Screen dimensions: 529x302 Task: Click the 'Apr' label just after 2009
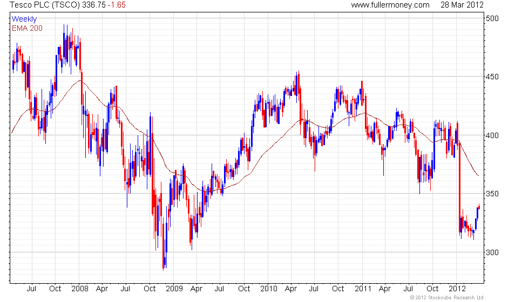pos(196,289)
